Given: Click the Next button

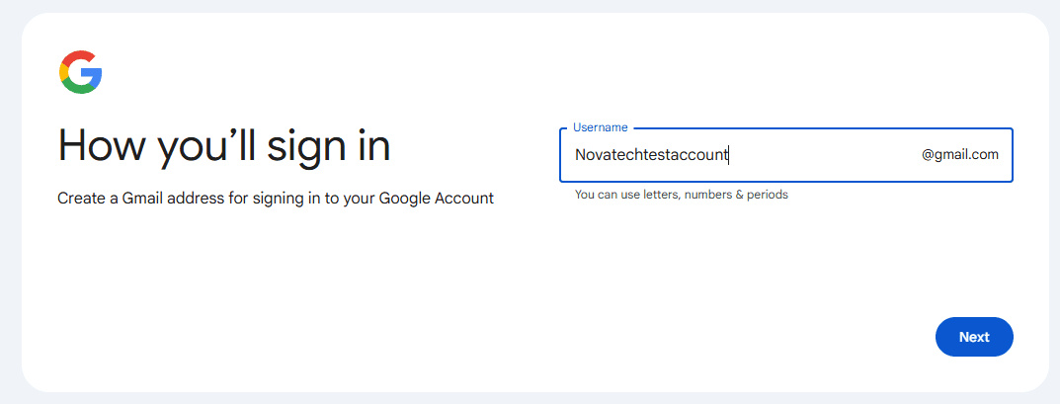Looking at the screenshot, I should click(974, 337).
